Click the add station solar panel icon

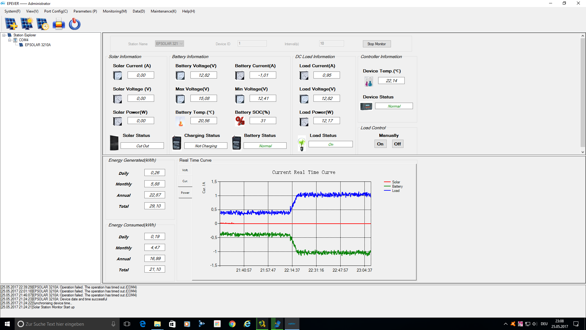point(11,24)
